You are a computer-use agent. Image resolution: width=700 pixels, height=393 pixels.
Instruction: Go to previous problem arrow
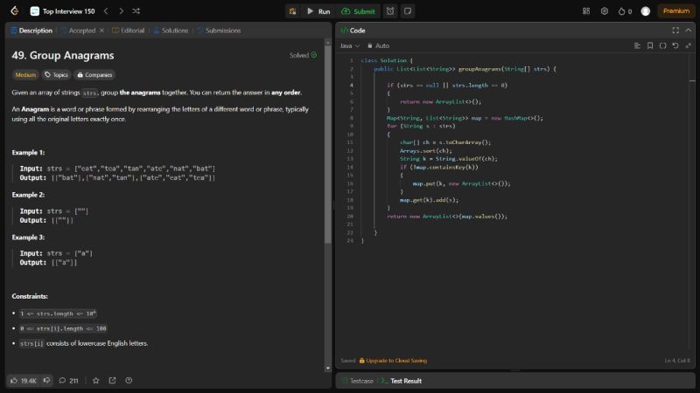coord(106,11)
